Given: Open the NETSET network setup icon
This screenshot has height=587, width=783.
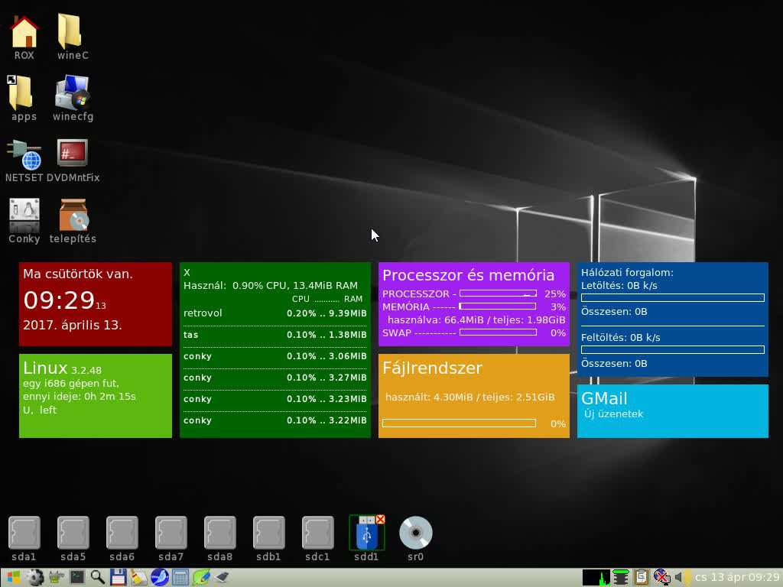Looking at the screenshot, I should pyautogui.click(x=24, y=154).
